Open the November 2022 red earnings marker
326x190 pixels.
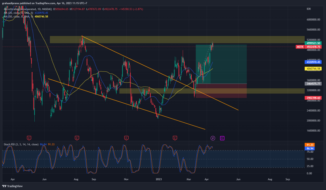(x=126, y=138)
